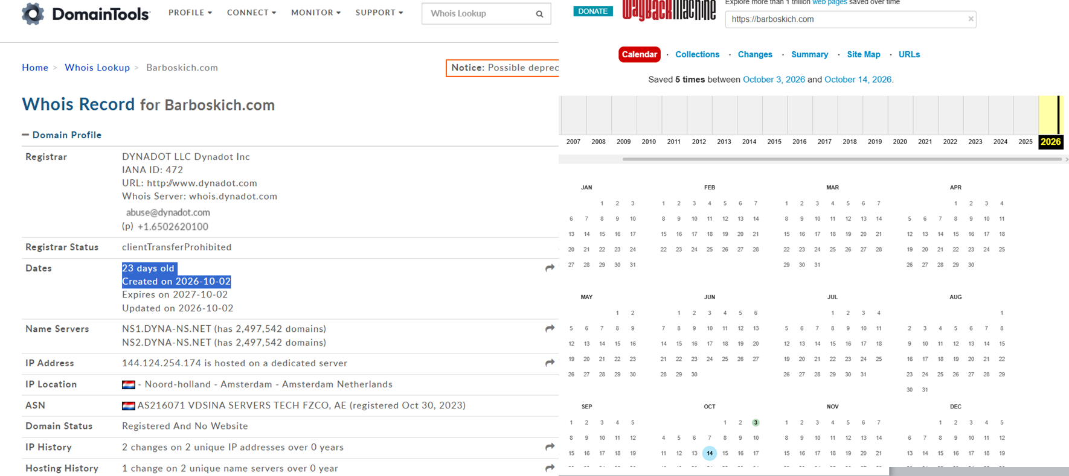Image resolution: width=1069 pixels, height=476 pixels.
Task: Click the abuse@dynadot.com email text
Action: point(168,212)
